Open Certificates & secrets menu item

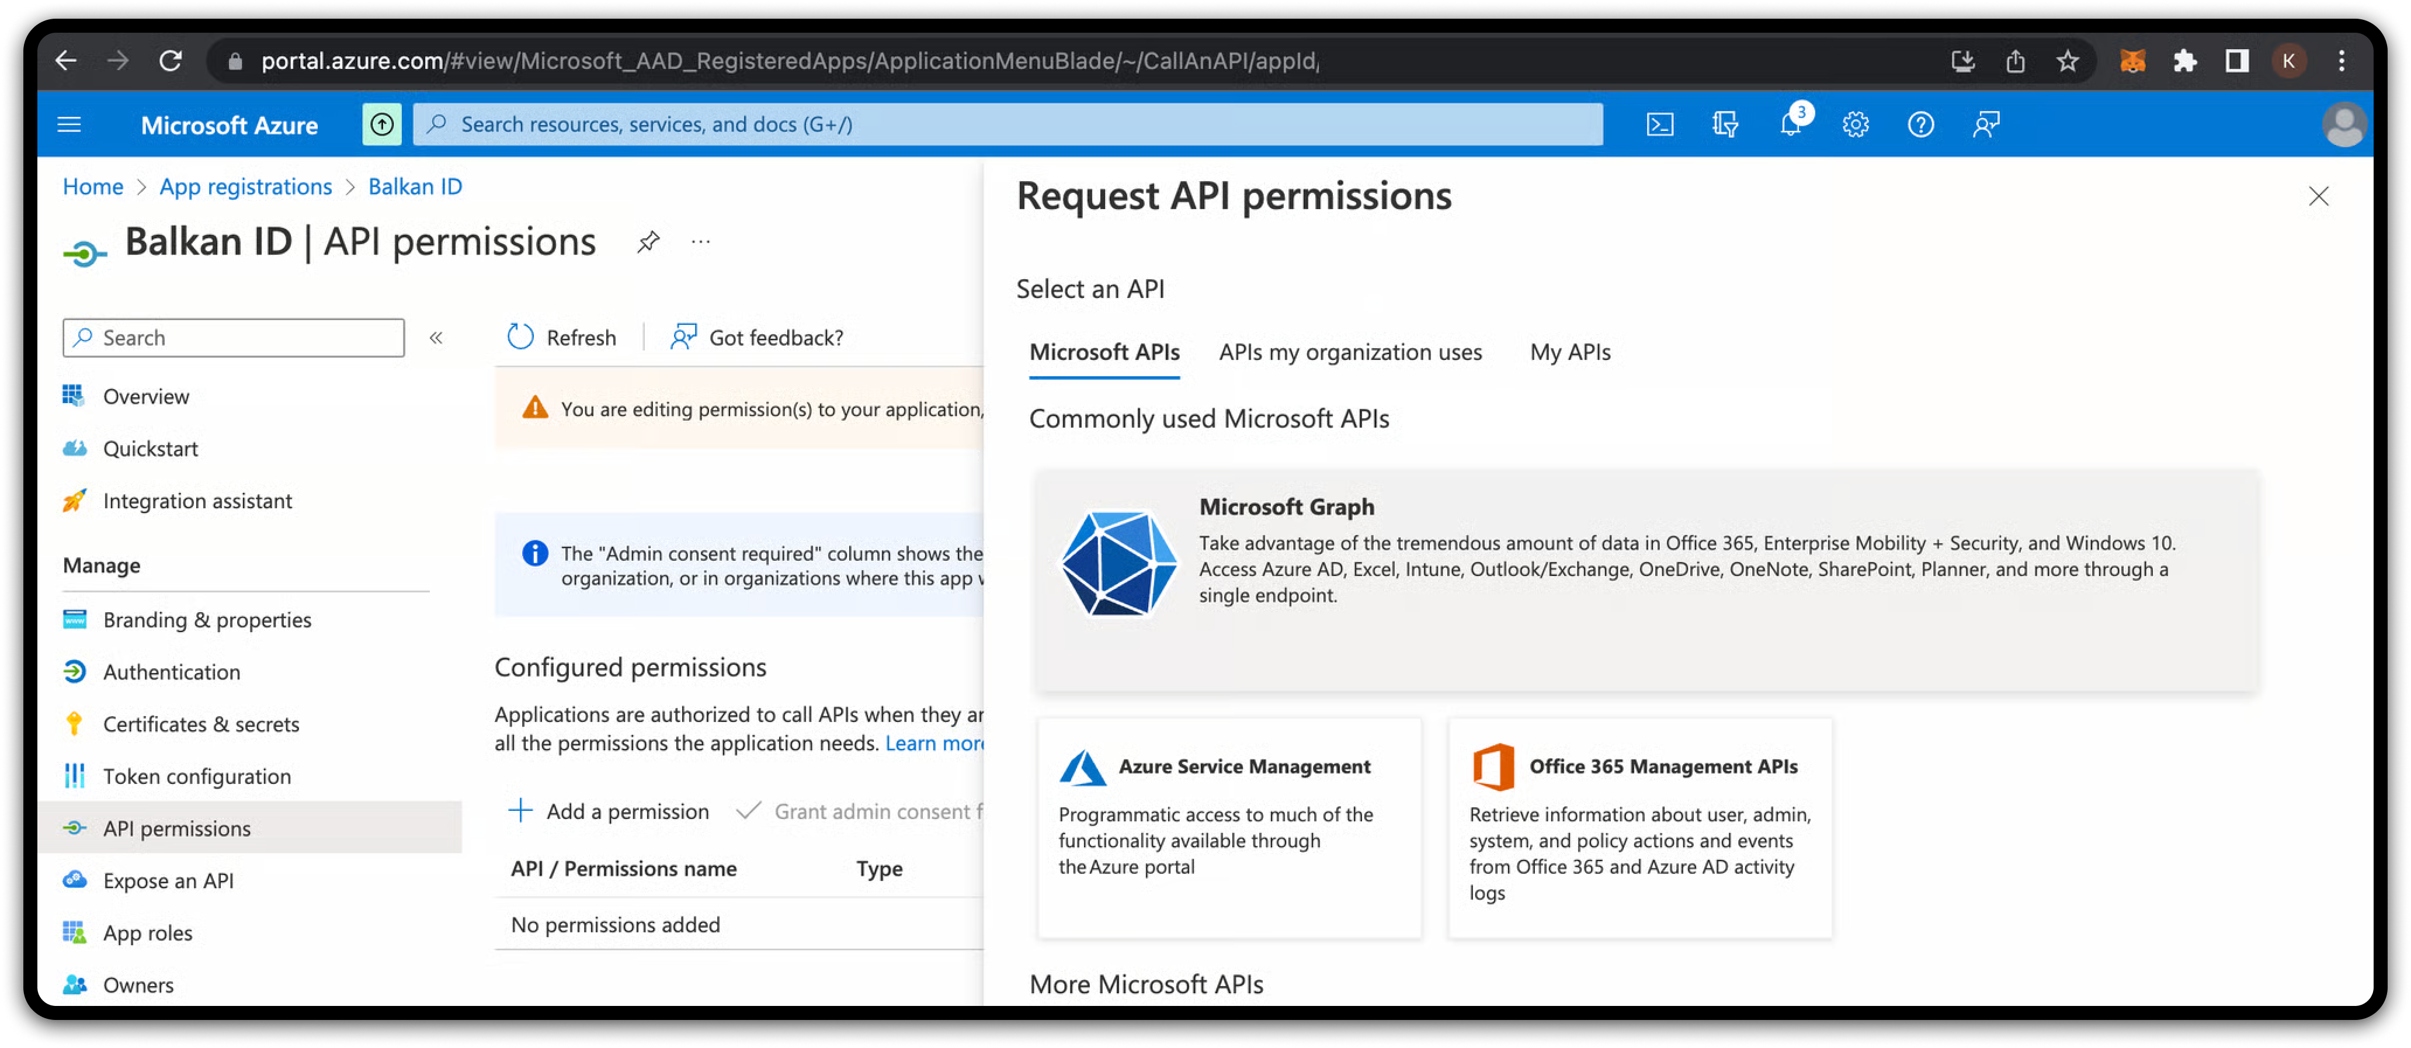(x=202, y=724)
